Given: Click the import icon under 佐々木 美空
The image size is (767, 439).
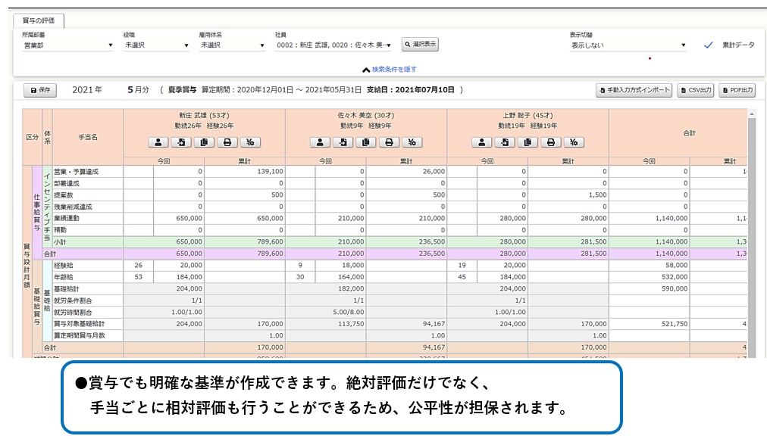Looking at the screenshot, I should 343,142.
